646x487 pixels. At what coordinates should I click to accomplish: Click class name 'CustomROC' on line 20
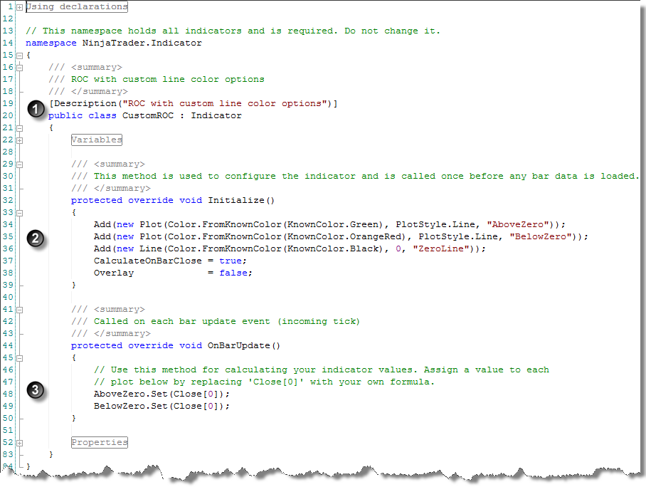coord(148,115)
